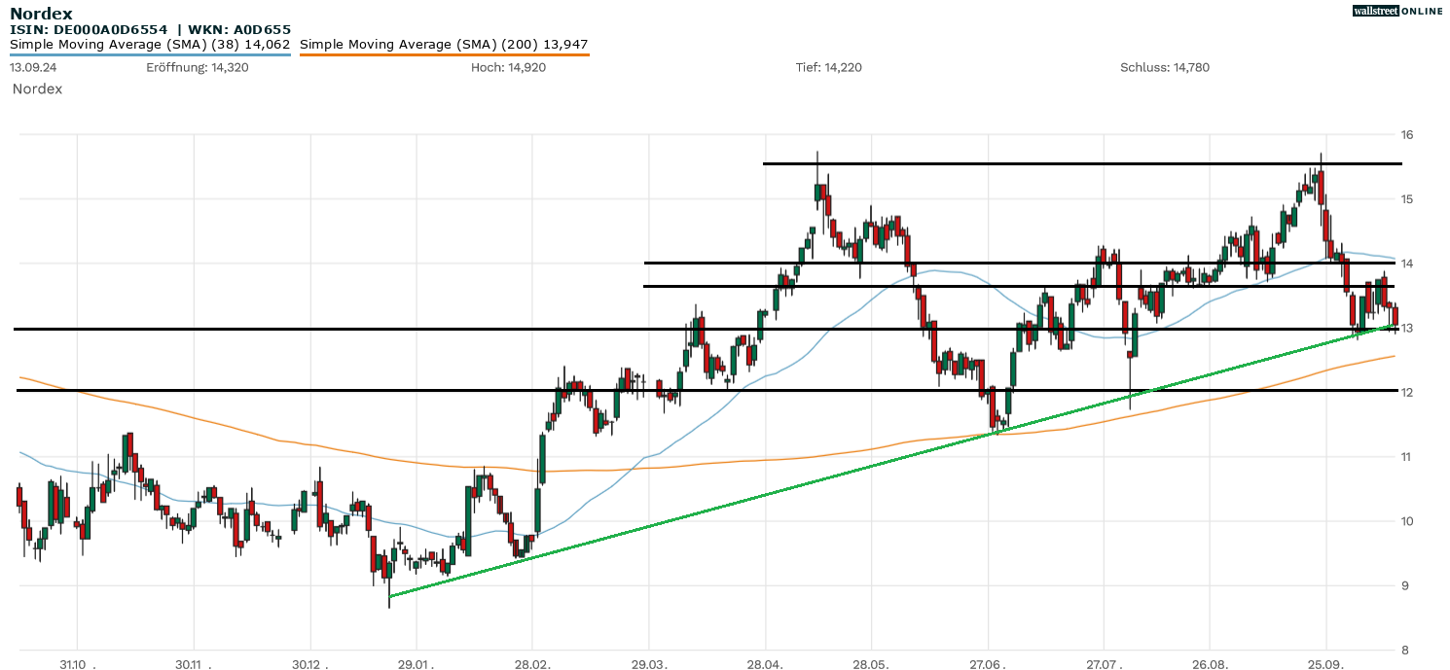The width and height of the screenshot is (1450, 670).
Task: Select the 31.10. date on the time axis
Action: (x=78, y=664)
